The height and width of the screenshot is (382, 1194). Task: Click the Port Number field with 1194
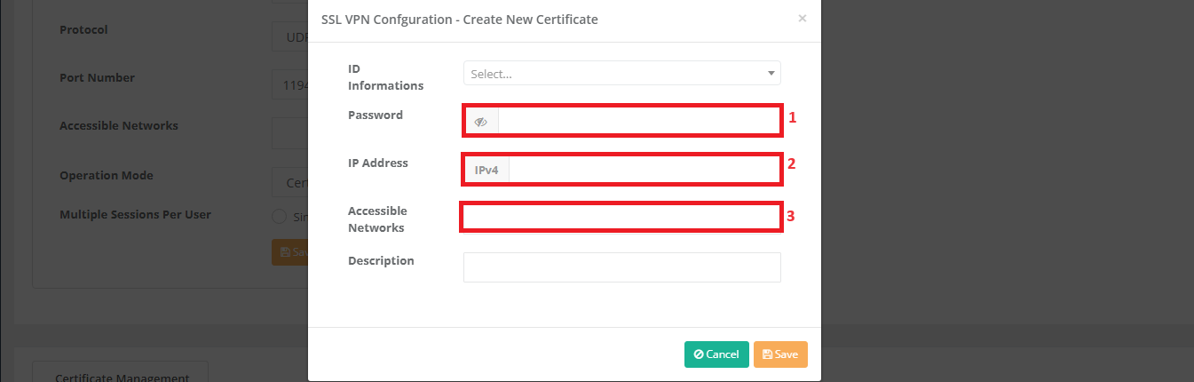click(x=289, y=85)
